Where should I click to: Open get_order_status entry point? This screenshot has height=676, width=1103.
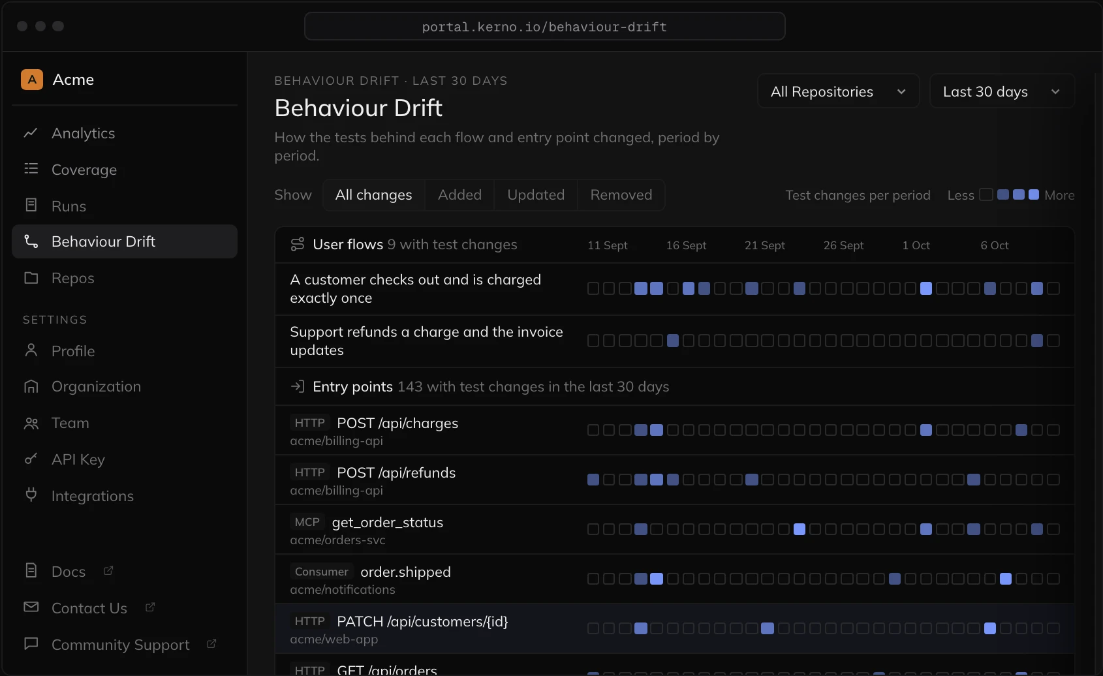pyautogui.click(x=675, y=529)
